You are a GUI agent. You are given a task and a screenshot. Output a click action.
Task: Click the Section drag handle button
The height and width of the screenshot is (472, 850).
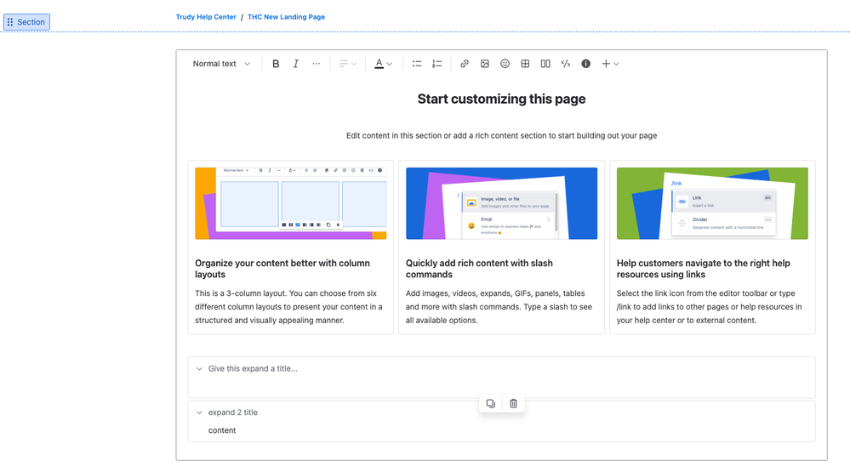point(26,22)
